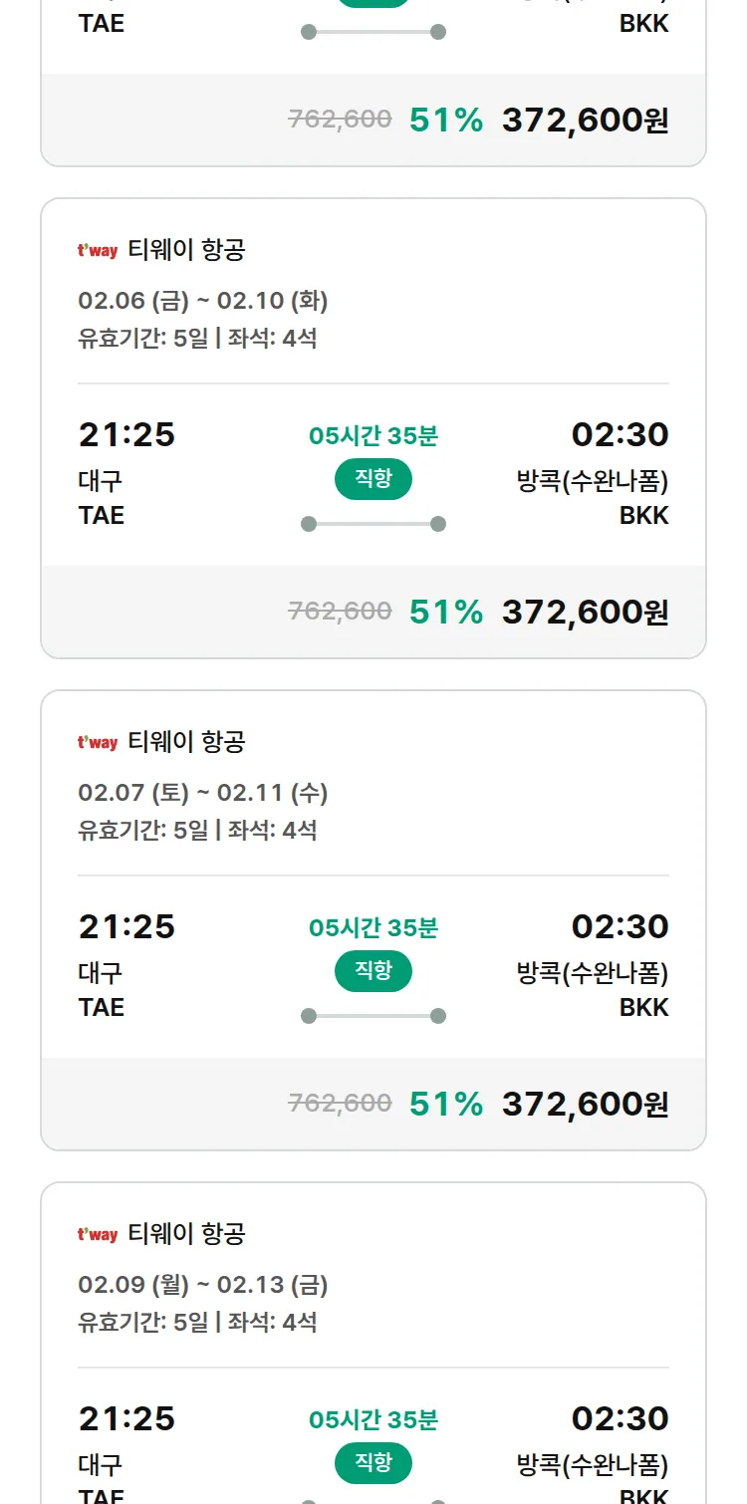The height and width of the screenshot is (1504, 747).
Task: Open the 02.06 (금) ~ 02.10 (화) date range
Action: pos(203,301)
